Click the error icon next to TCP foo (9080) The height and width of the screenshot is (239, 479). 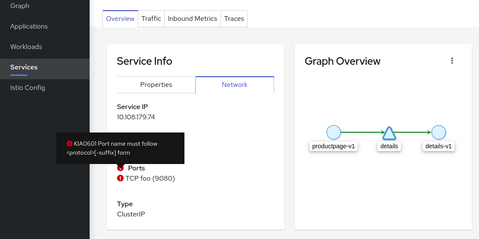120,178
